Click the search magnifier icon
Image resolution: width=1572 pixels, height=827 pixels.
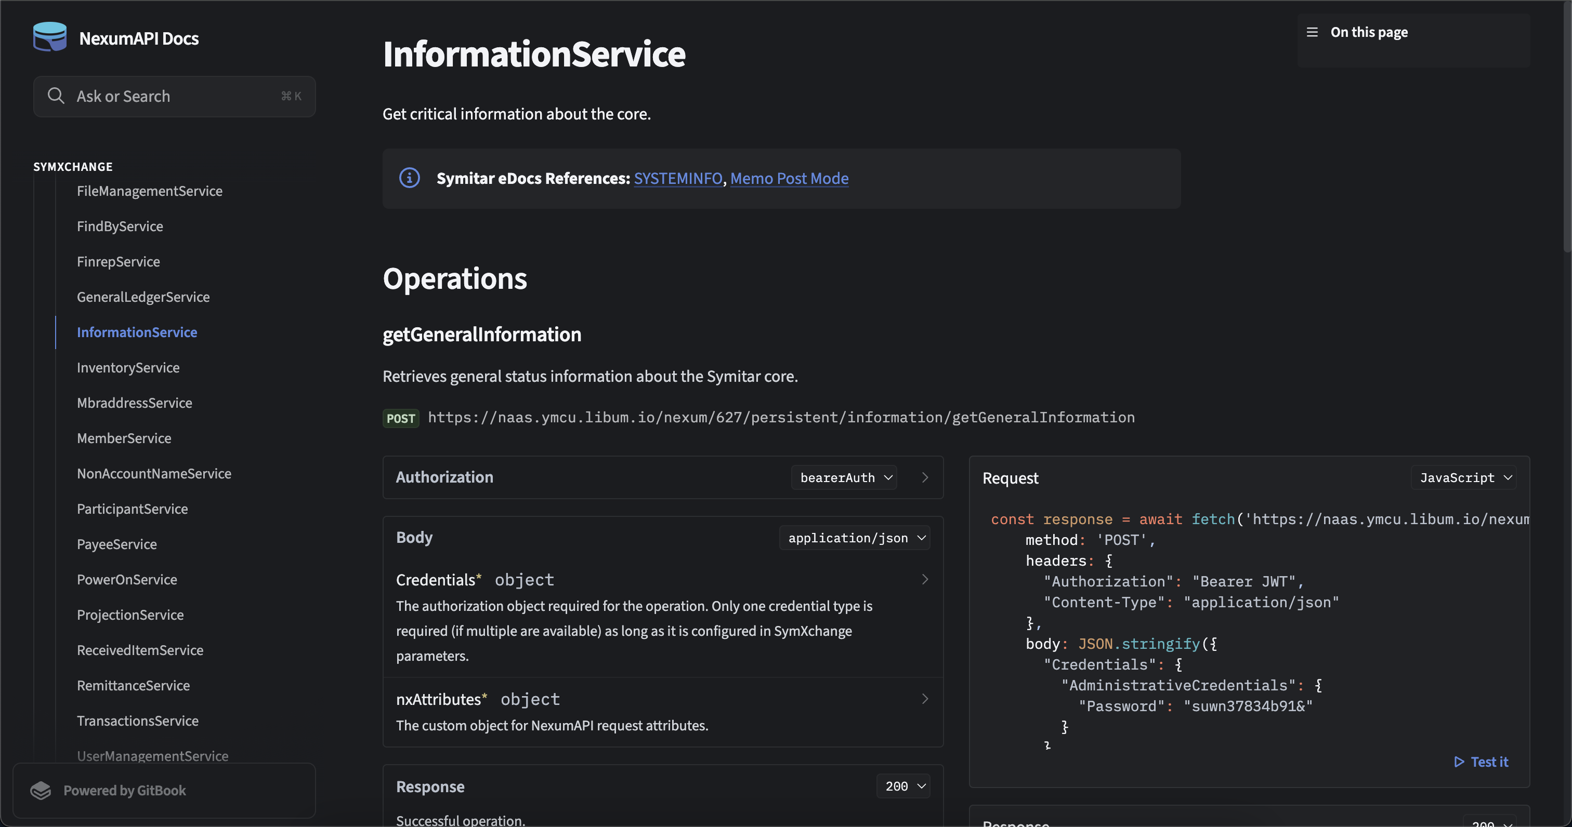click(56, 96)
